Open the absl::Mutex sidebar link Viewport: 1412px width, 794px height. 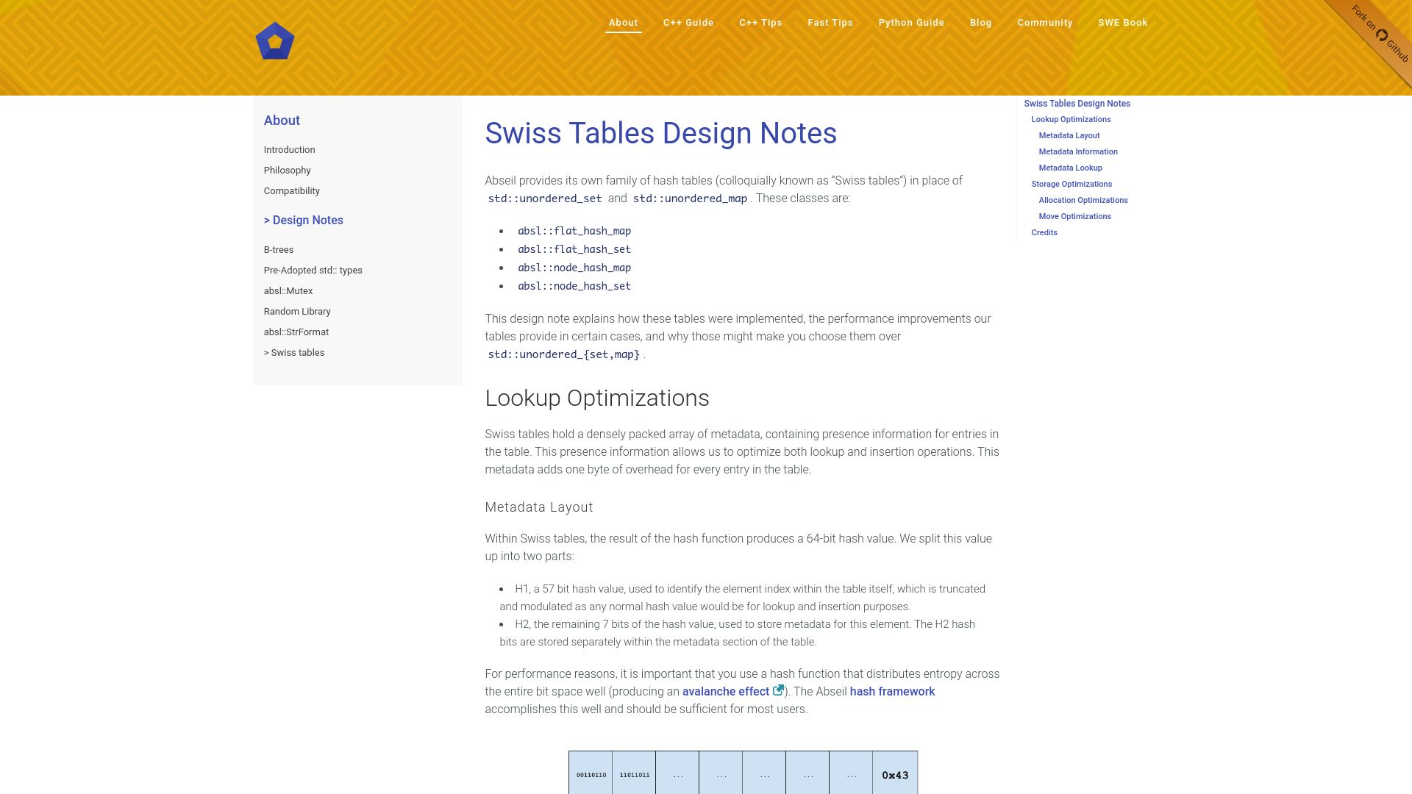point(288,290)
